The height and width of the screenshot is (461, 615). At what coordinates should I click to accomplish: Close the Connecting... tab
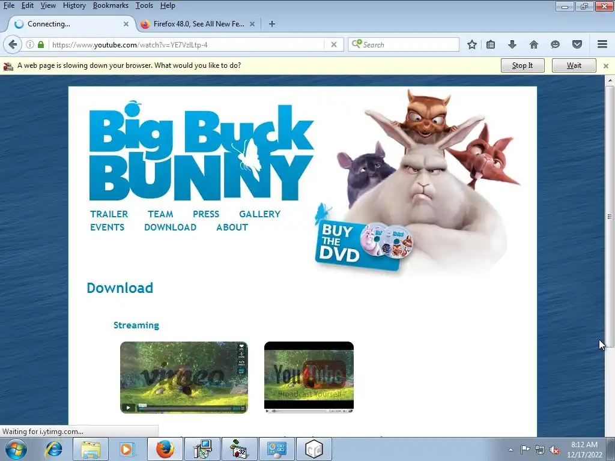[126, 24]
